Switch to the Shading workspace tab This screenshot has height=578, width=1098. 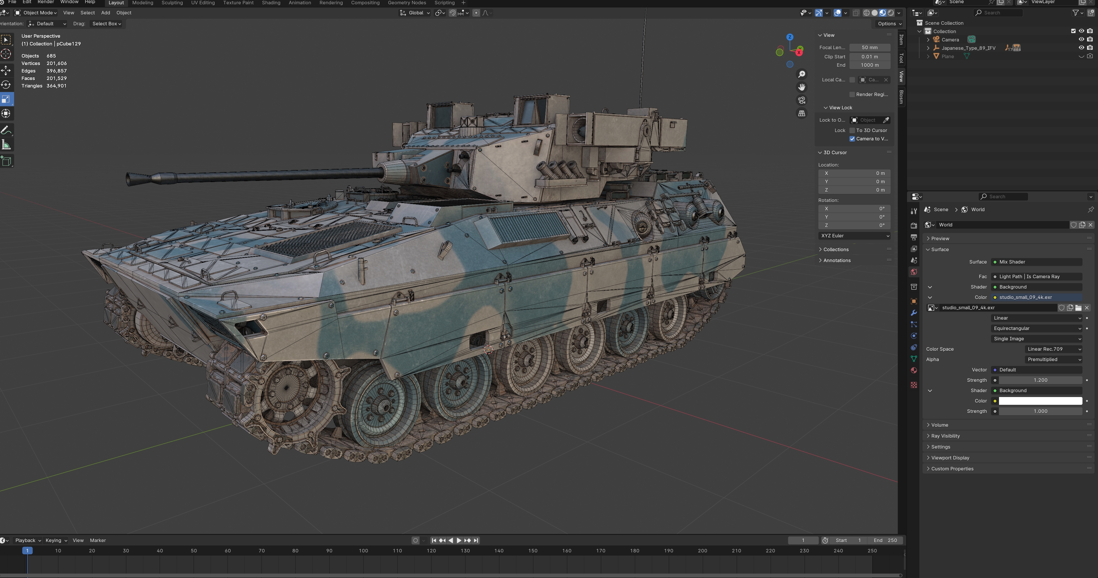pyautogui.click(x=271, y=3)
